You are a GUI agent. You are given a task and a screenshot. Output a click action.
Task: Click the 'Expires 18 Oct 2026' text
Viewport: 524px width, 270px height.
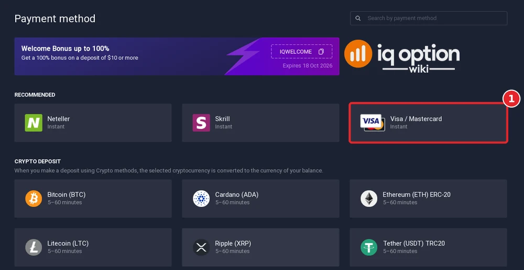click(308, 66)
